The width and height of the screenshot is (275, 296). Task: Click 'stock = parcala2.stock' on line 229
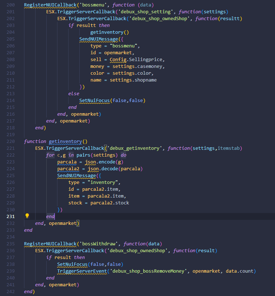click(99, 203)
